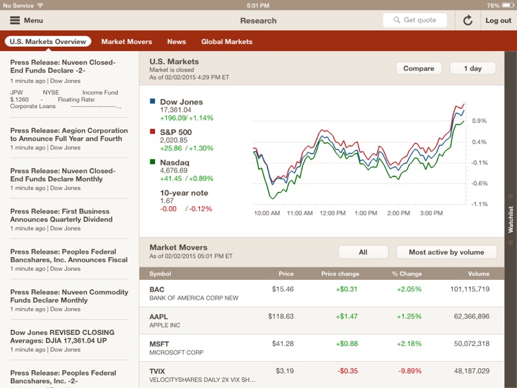
Task: Open the All filter dropdown
Action: point(363,252)
